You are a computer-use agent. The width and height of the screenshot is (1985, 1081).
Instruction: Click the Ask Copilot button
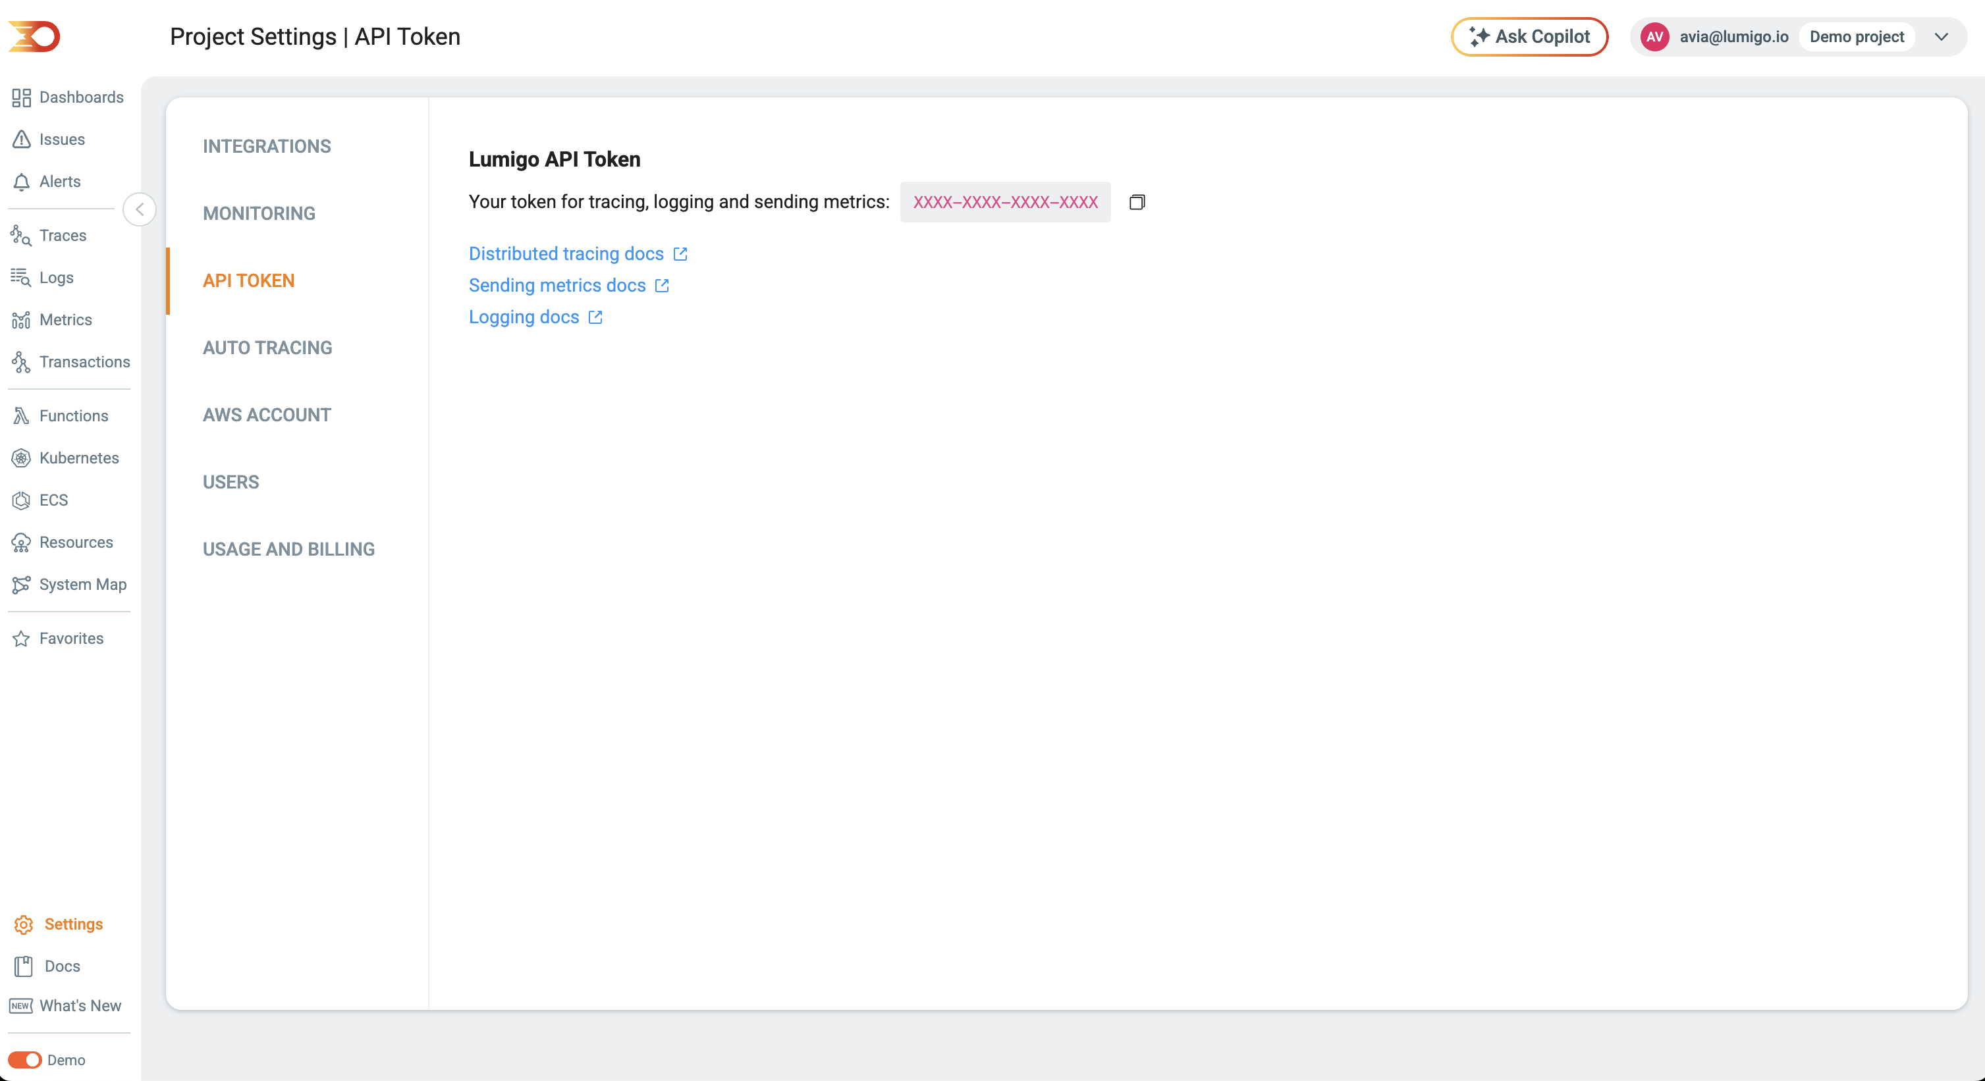click(x=1529, y=37)
